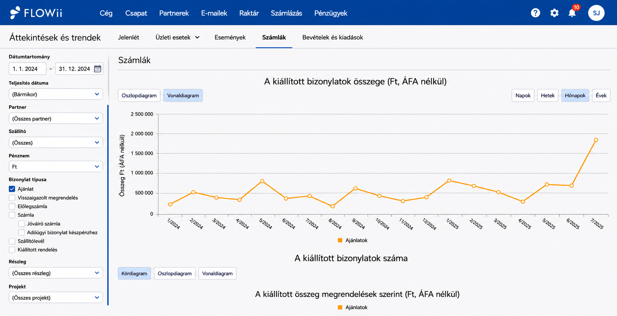Switch to the Események tab
617x316 pixels.
pos(230,37)
